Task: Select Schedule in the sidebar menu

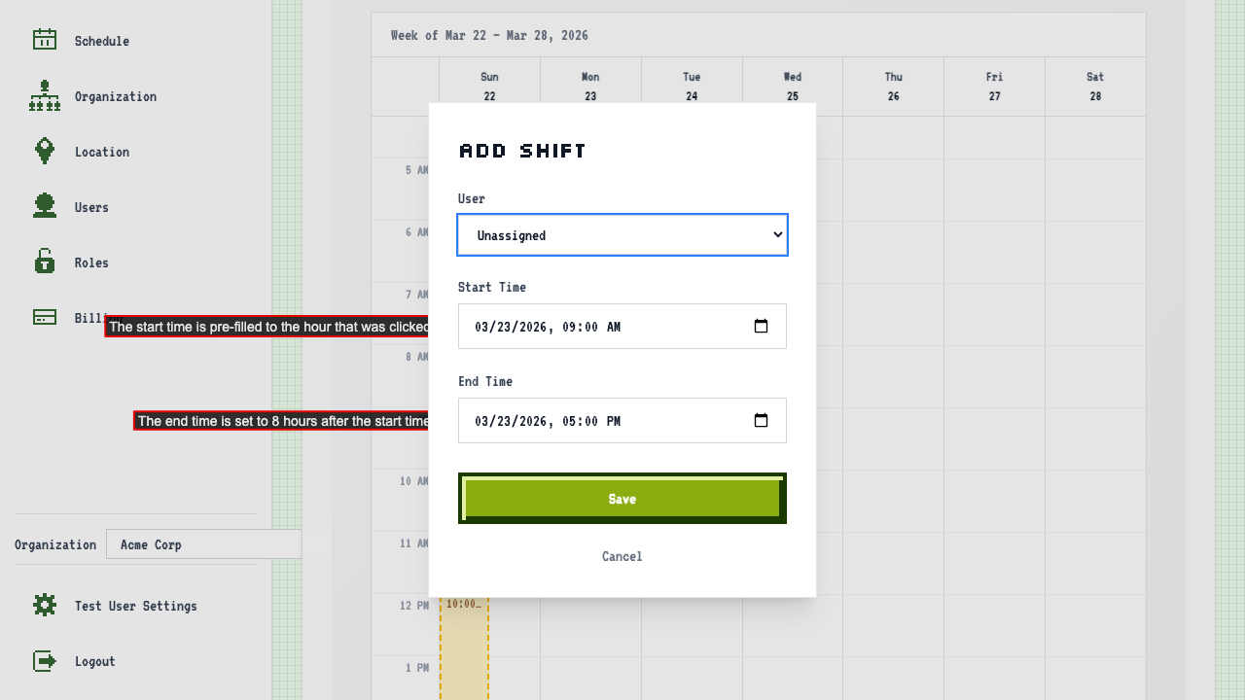Action: pos(102,40)
